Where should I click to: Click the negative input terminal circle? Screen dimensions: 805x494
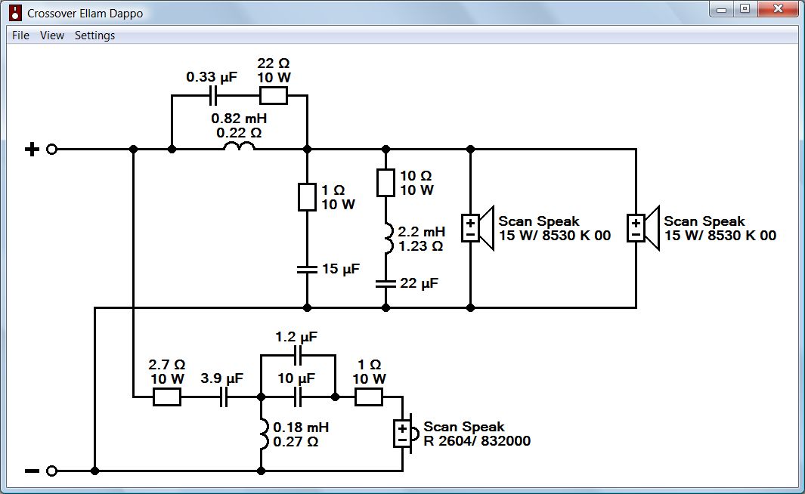click(52, 471)
